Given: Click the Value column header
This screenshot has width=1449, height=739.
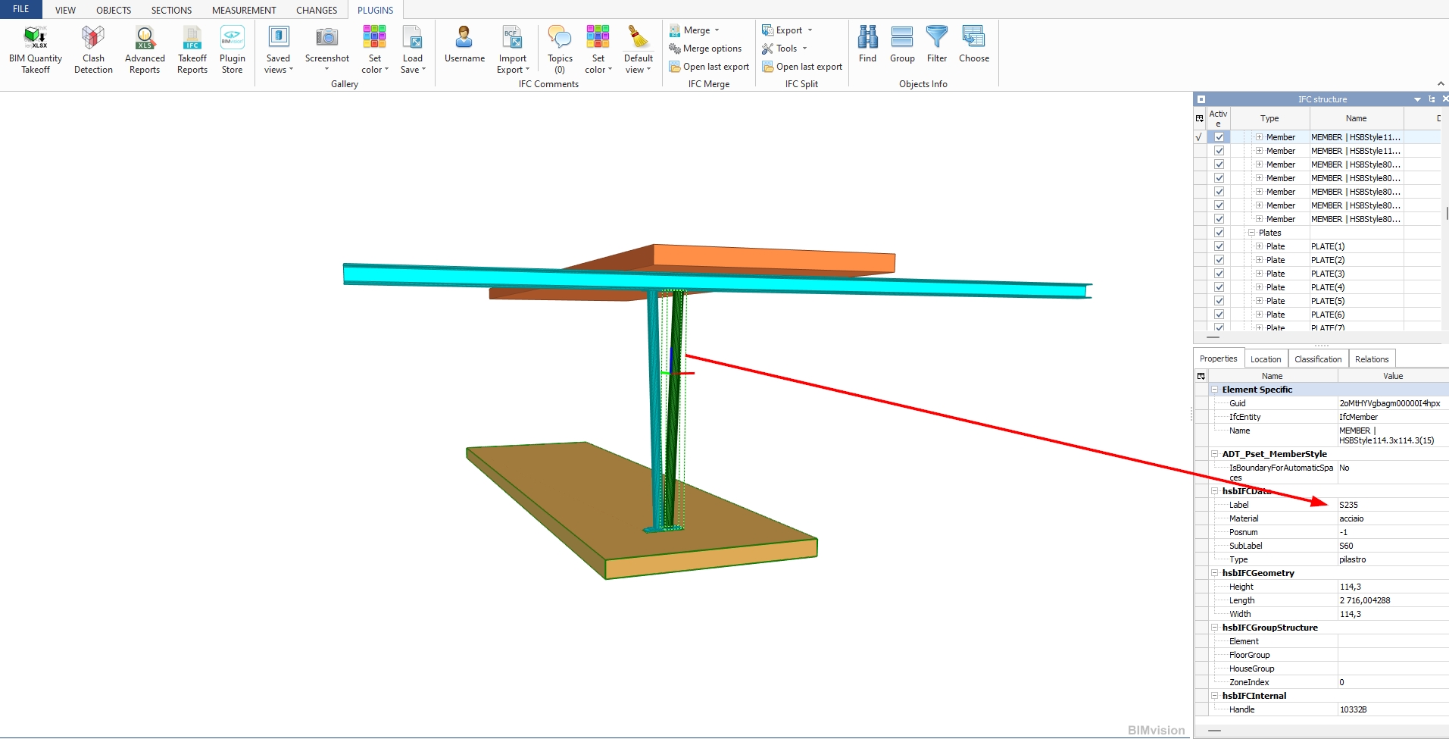Looking at the screenshot, I should pyautogui.click(x=1393, y=376).
